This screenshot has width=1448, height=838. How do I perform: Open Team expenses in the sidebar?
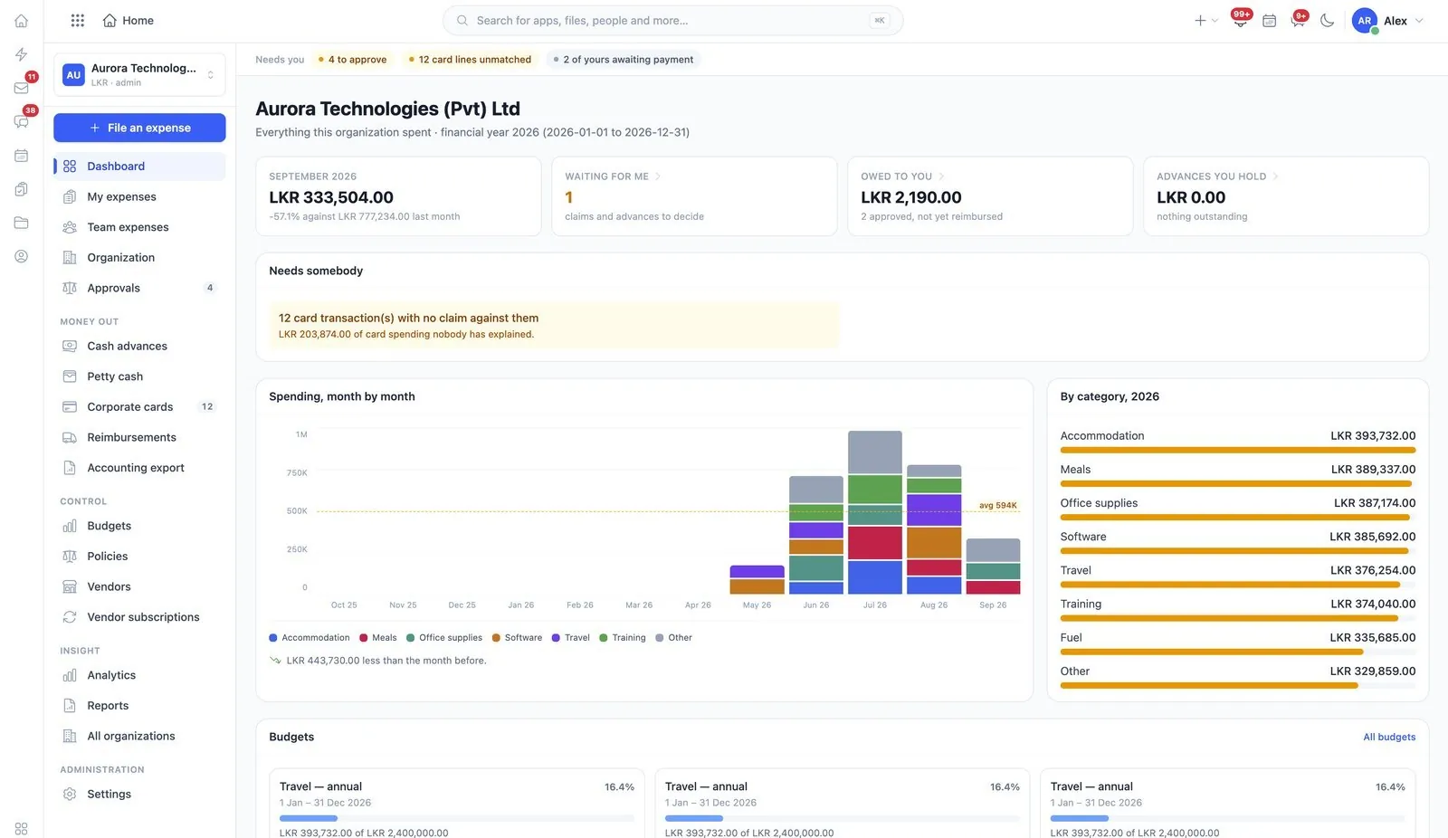point(139,227)
